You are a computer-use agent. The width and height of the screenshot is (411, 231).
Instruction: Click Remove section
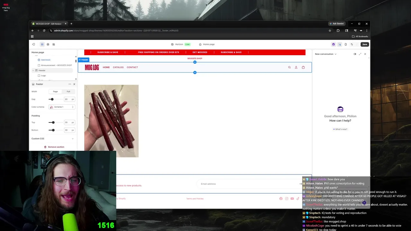click(54, 147)
